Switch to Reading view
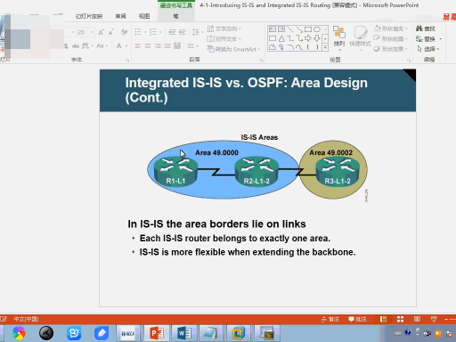 417,319
